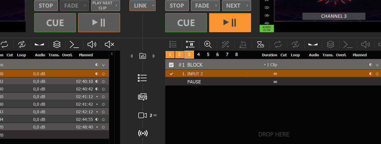The image size is (381, 144).
Task: Open the playlist list icon in center sidebar
Action: click(142, 78)
